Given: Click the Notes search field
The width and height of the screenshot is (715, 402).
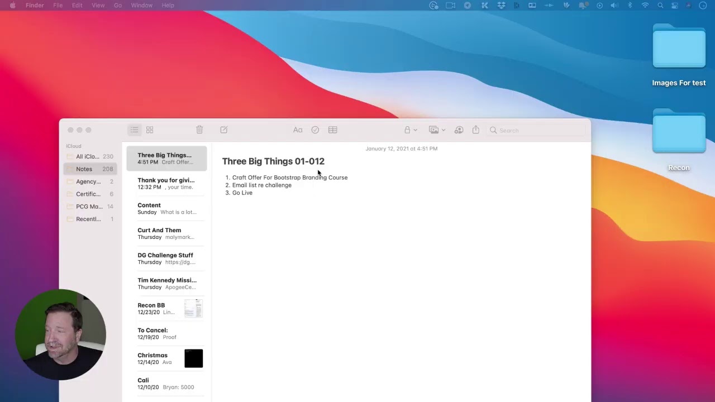Looking at the screenshot, I should (536, 130).
